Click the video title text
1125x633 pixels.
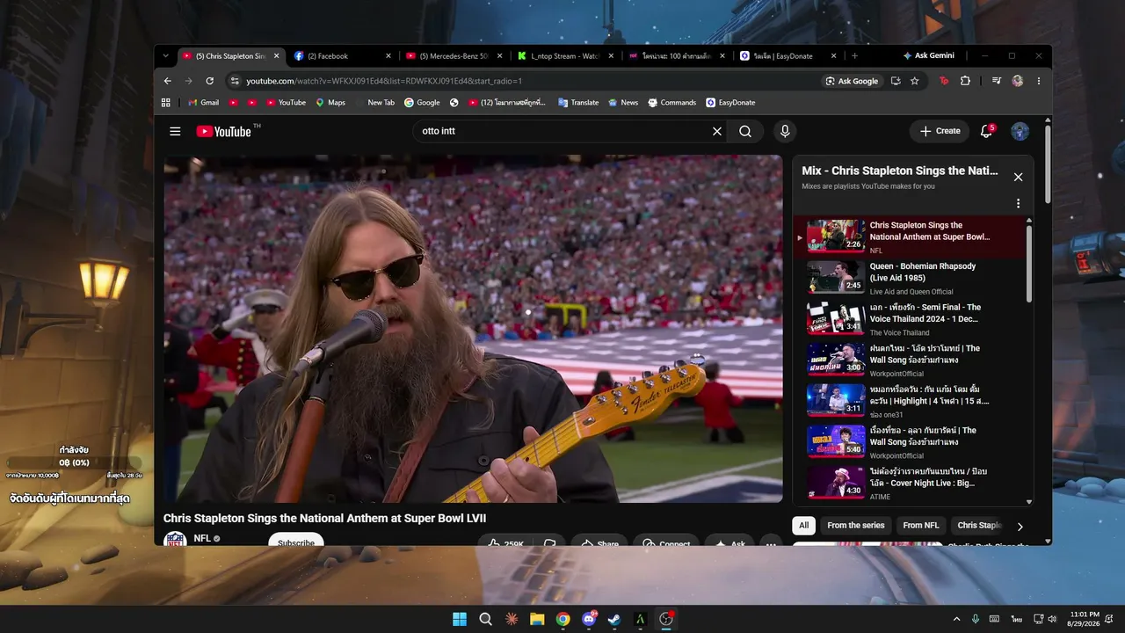324,519
